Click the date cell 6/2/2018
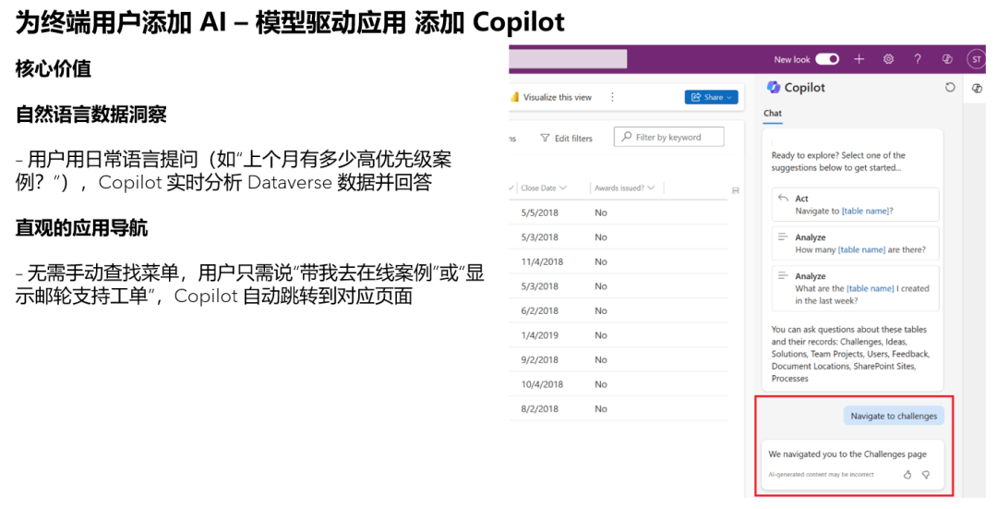This screenshot has width=997, height=509. click(x=540, y=311)
